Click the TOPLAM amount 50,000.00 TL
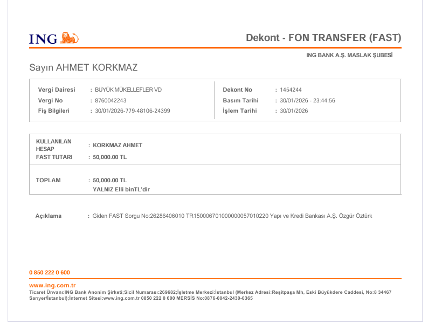 point(109,181)
